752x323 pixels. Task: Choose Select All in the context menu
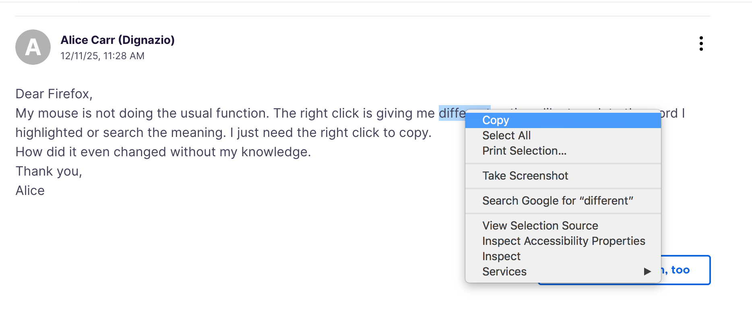click(x=506, y=136)
